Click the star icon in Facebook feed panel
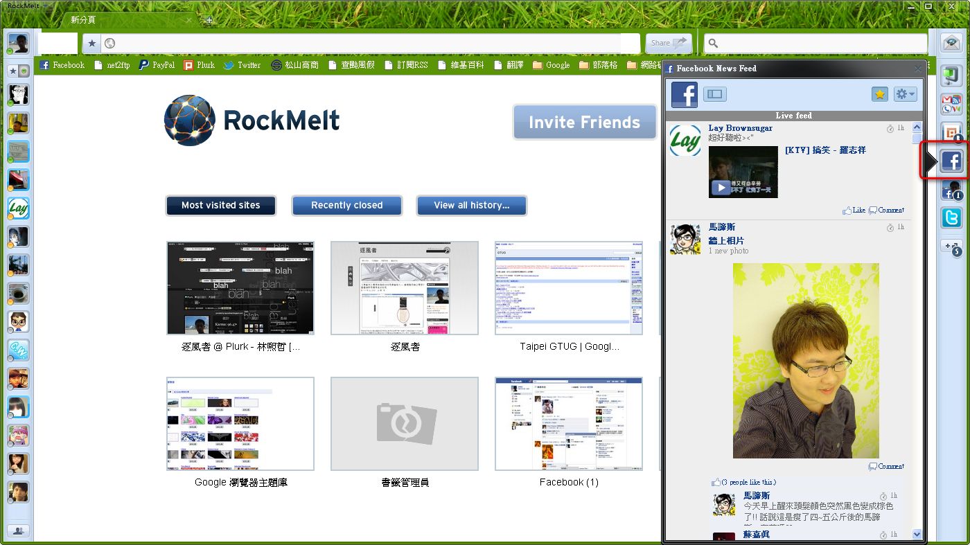 879,94
